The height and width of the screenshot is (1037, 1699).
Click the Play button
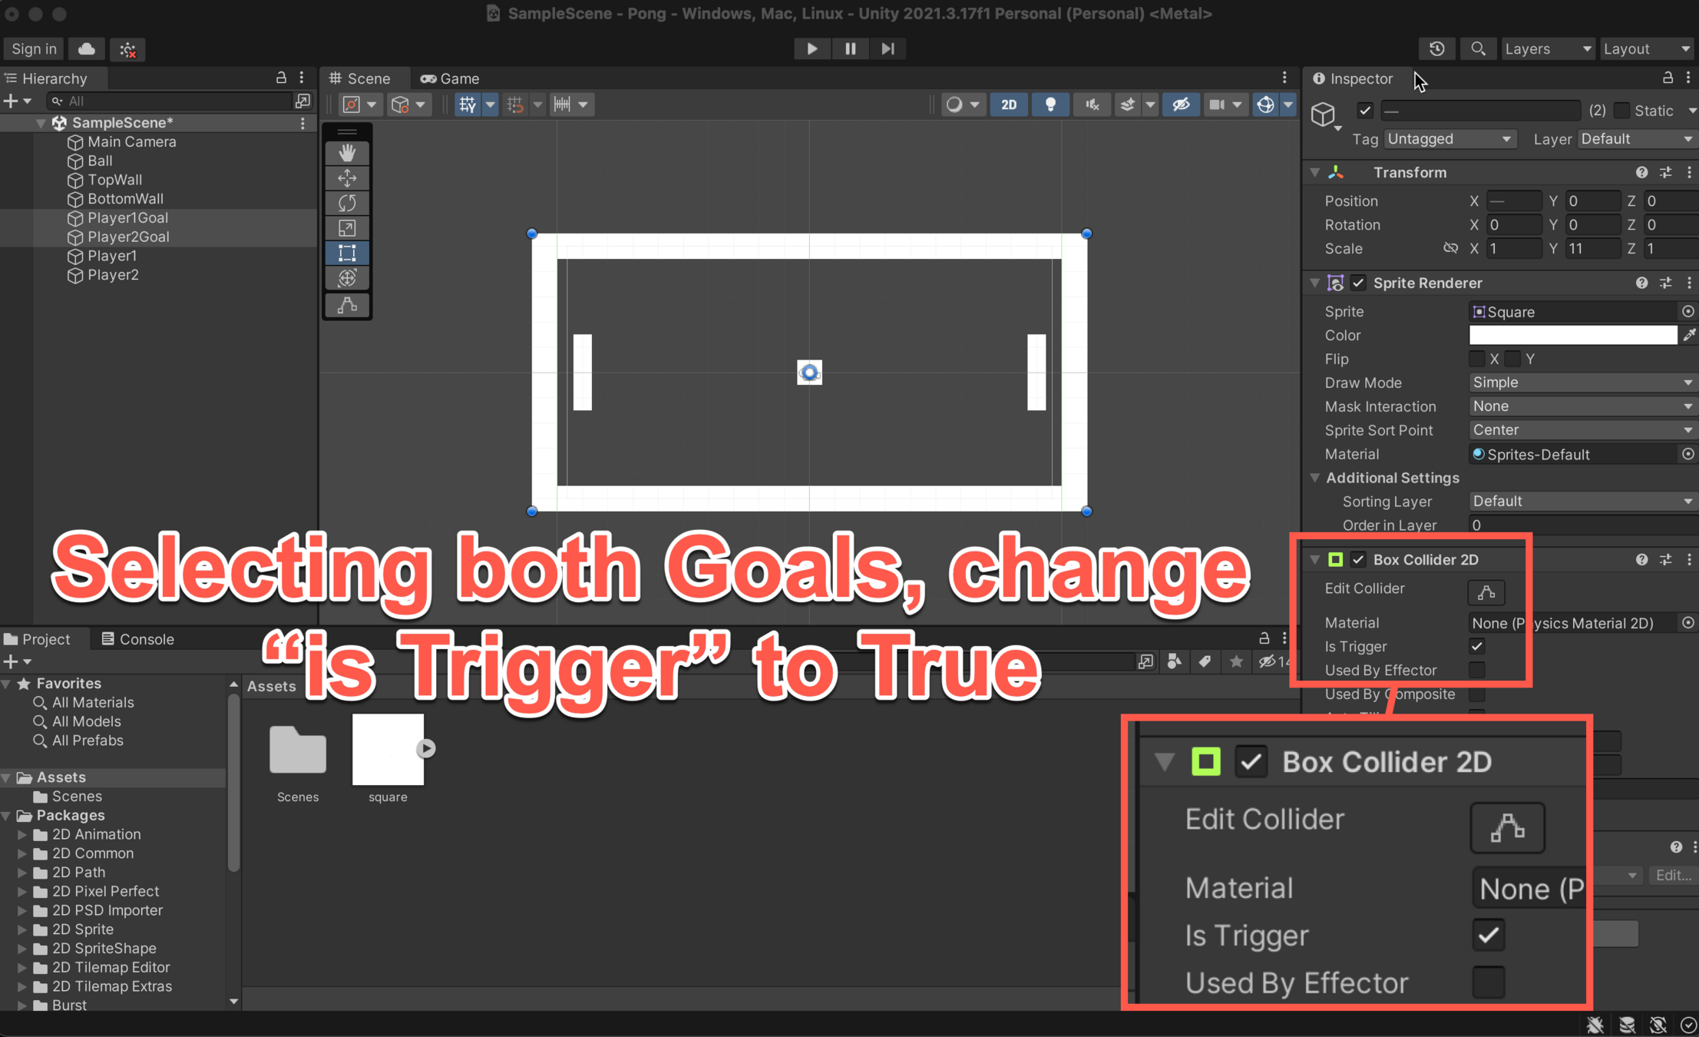click(811, 48)
